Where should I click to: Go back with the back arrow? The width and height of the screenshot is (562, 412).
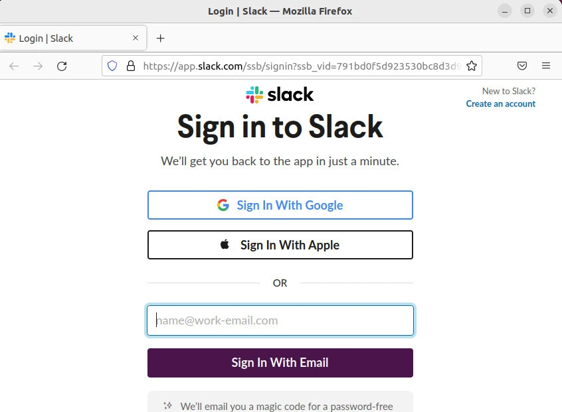14,66
